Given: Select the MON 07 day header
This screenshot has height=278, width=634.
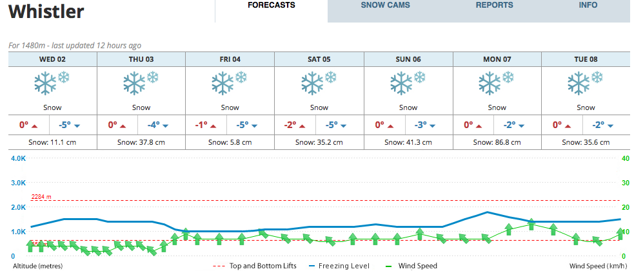Looking at the screenshot, I should (x=497, y=59).
